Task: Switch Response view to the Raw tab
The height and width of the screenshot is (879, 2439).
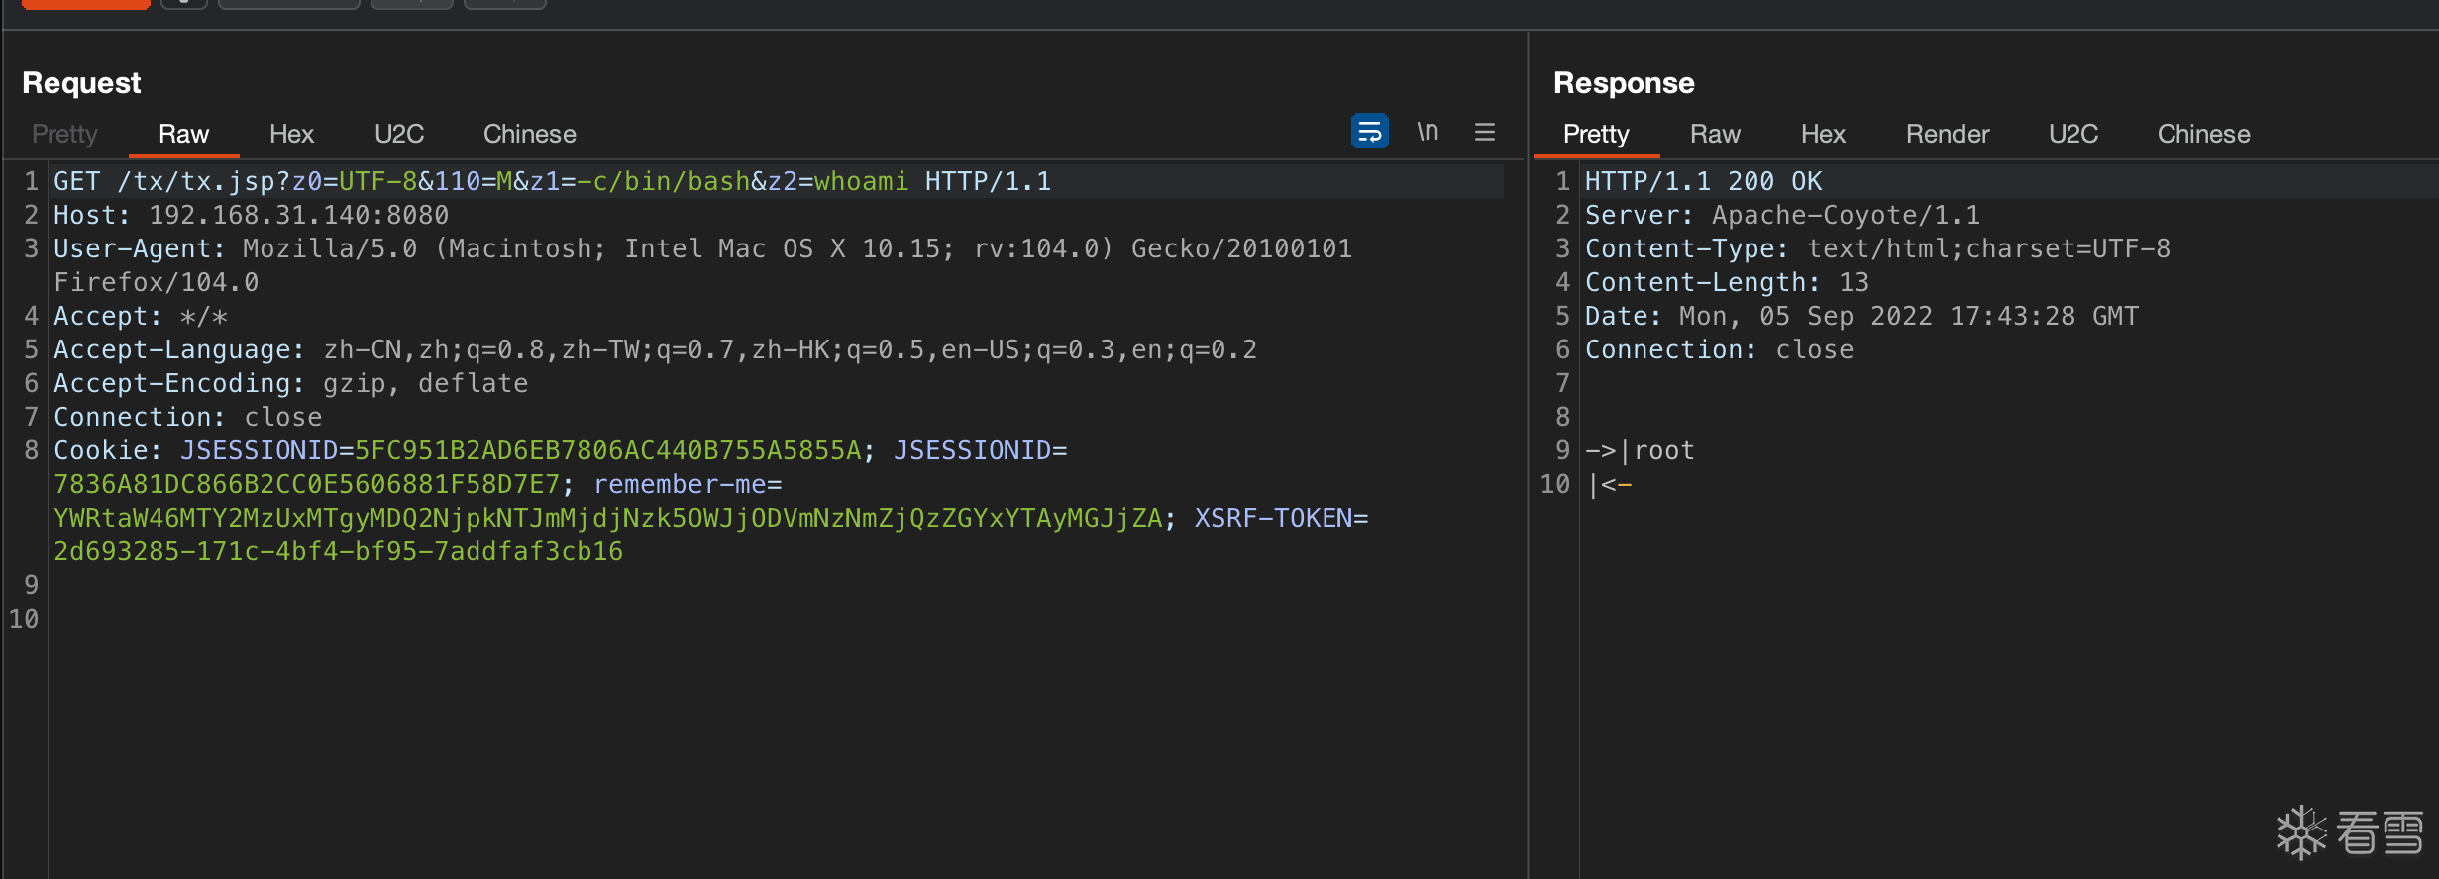Action: pyautogui.click(x=1715, y=134)
